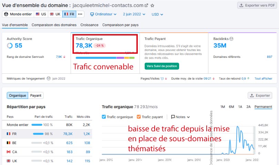Click the organic keywords distribution bar
This screenshot has width=279, height=165.
point(105,58)
